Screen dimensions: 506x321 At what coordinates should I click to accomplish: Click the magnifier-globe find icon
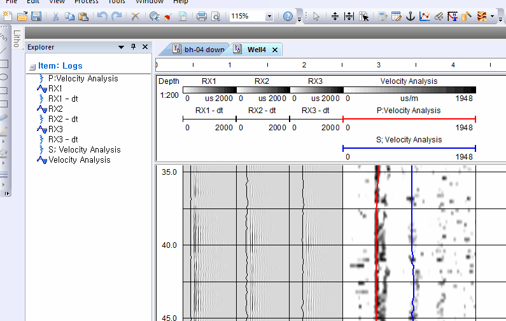pos(155,16)
